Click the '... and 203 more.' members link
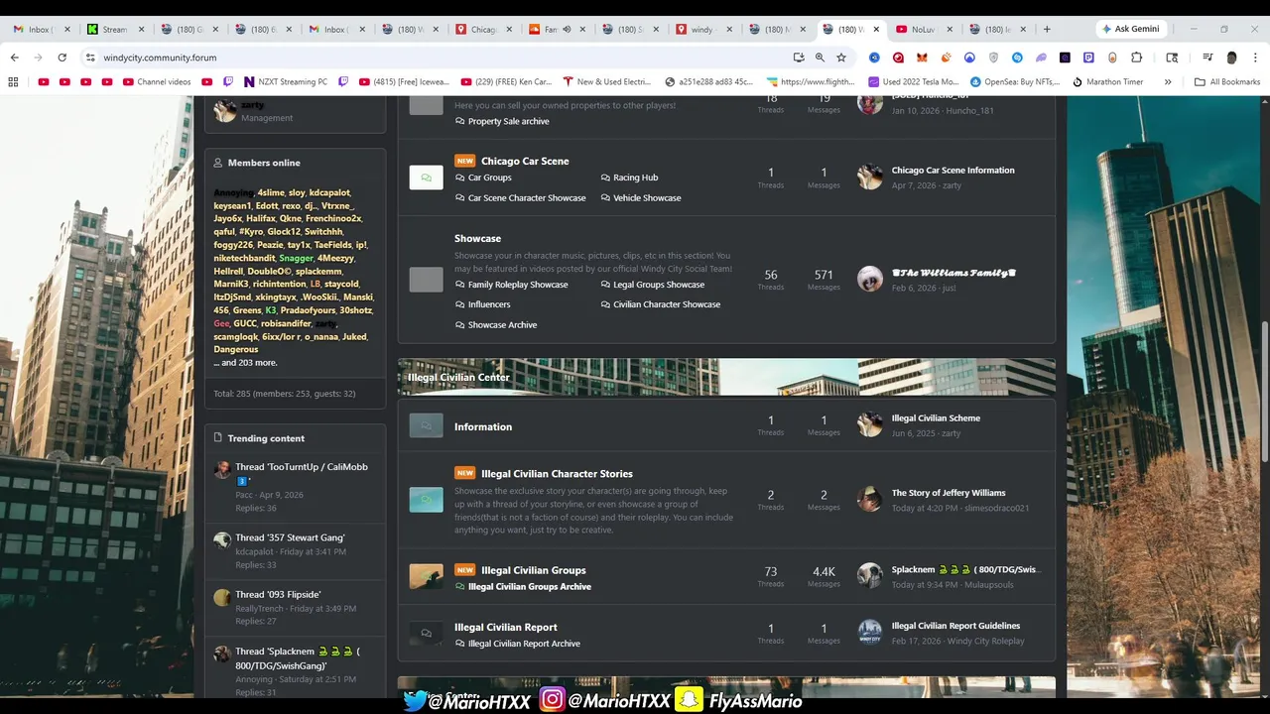1270x714 pixels. [x=245, y=363]
